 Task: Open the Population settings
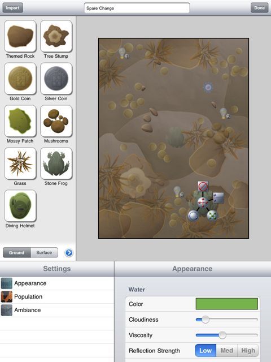(x=57, y=296)
